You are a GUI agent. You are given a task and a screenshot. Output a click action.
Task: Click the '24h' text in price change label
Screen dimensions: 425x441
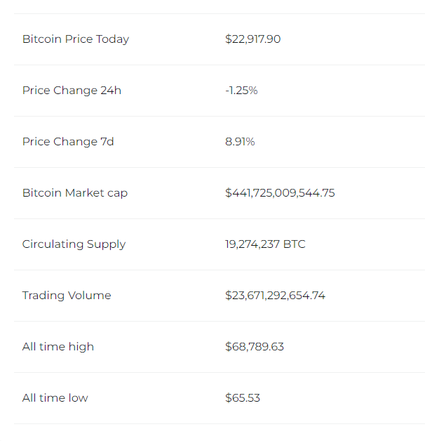tap(111, 91)
